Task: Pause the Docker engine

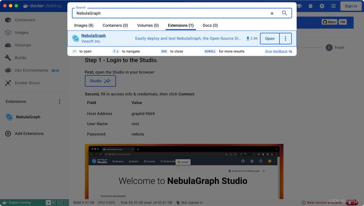Action: tap(53, 203)
